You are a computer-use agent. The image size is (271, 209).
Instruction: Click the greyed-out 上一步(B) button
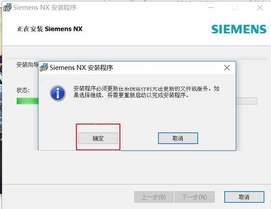pos(154,197)
